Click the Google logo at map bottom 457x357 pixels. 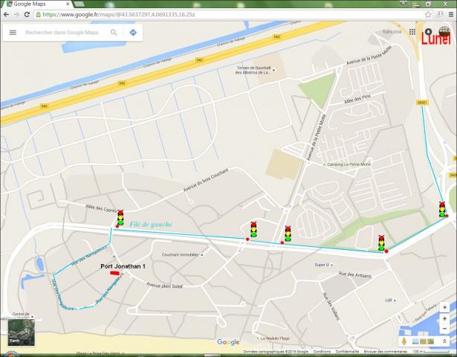point(228,342)
